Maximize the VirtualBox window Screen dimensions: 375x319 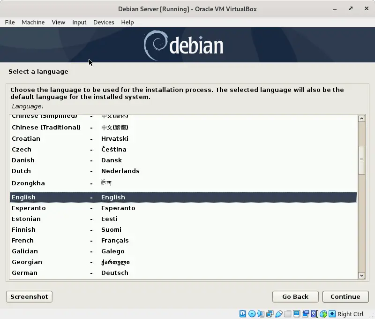point(350,9)
